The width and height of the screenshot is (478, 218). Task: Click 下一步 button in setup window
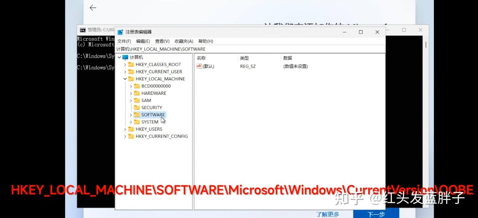[x=376, y=214]
